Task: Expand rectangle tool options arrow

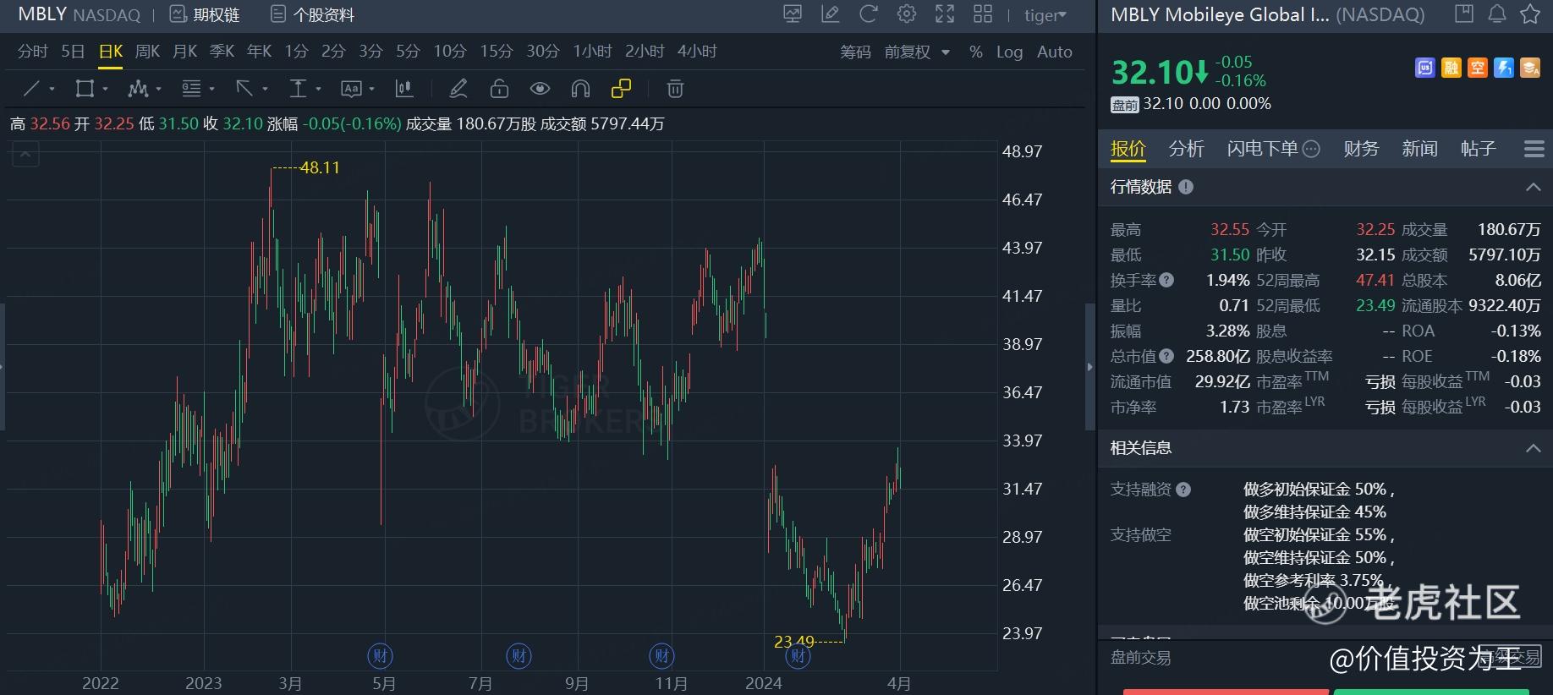Action: (105, 89)
